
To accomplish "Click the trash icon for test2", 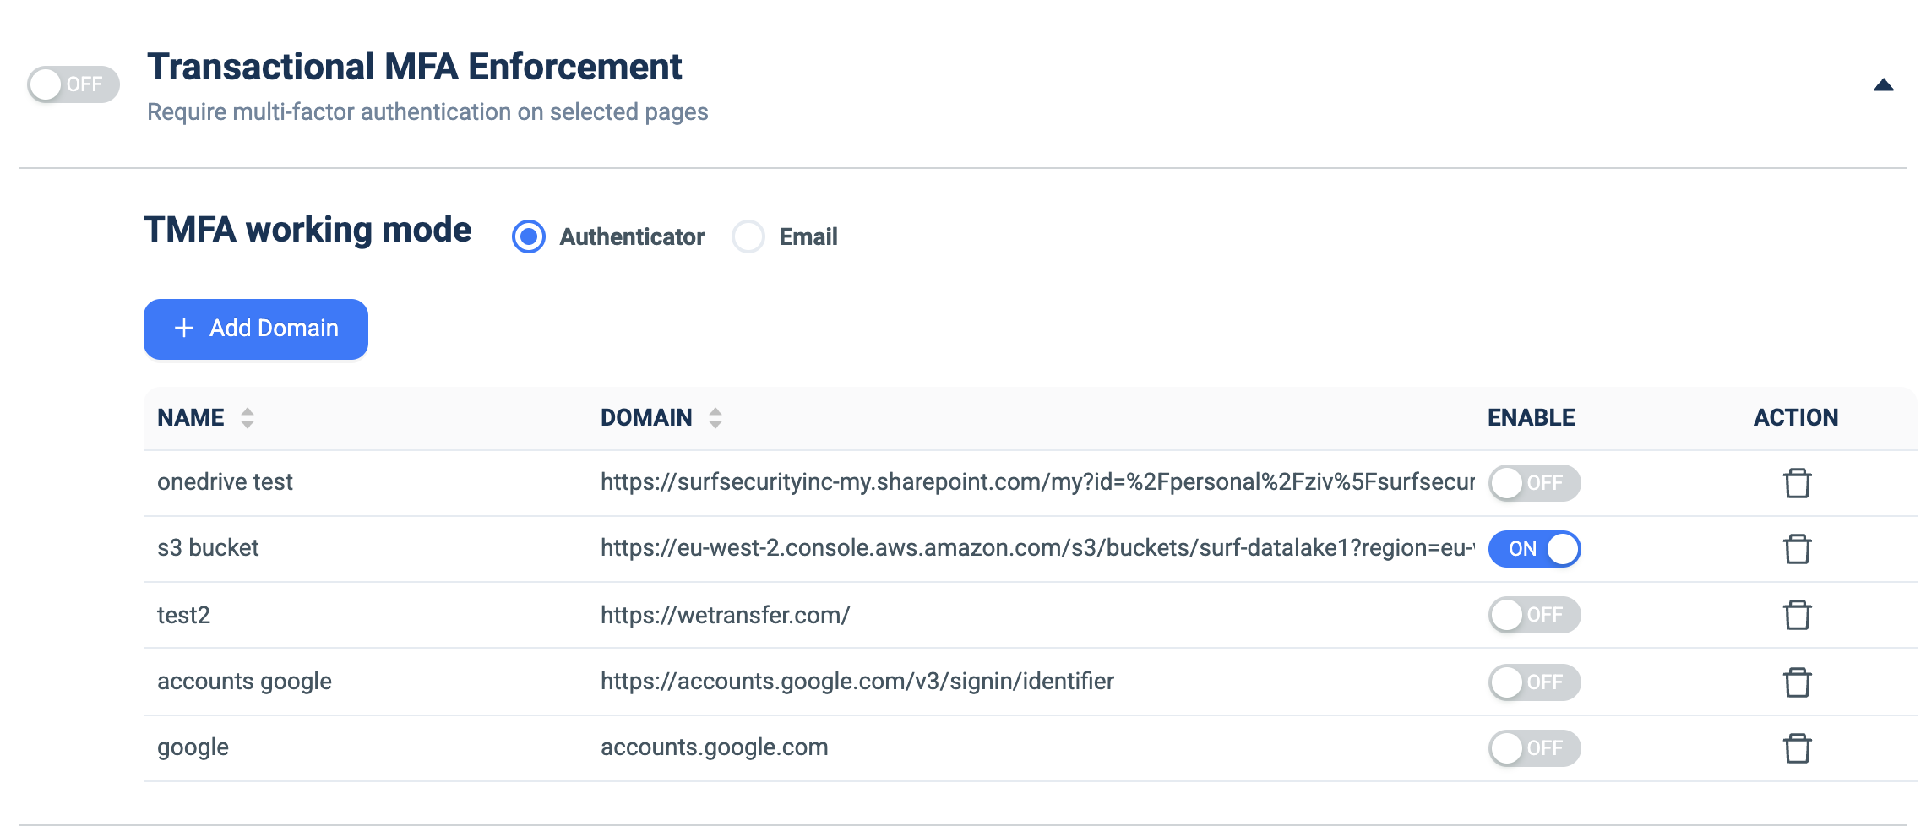I will 1797,615.
